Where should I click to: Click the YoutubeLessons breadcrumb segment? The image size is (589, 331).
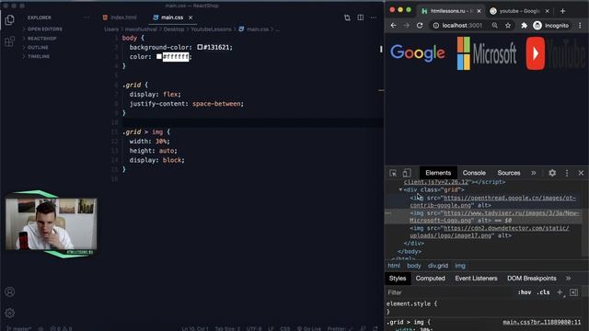pyautogui.click(x=211, y=29)
